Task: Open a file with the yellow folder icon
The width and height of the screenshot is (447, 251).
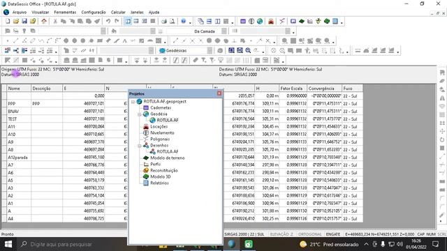Action: [x=16, y=22]
